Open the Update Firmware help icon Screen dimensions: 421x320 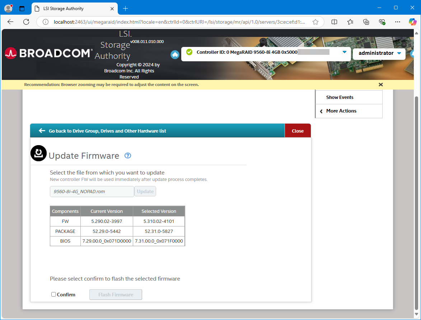point(128,156)
